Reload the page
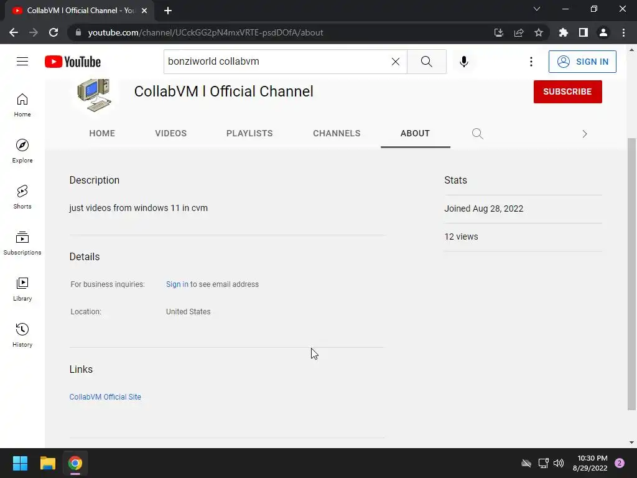 (x=53, y=32)
